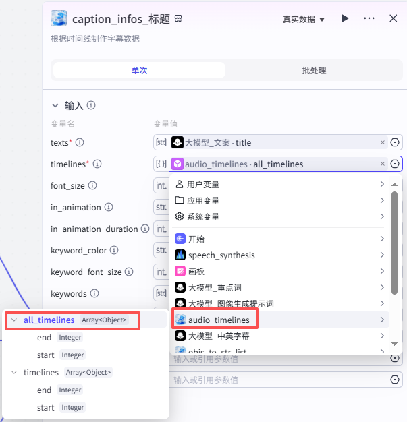Open the three-dots more options menu

[369, 18]
